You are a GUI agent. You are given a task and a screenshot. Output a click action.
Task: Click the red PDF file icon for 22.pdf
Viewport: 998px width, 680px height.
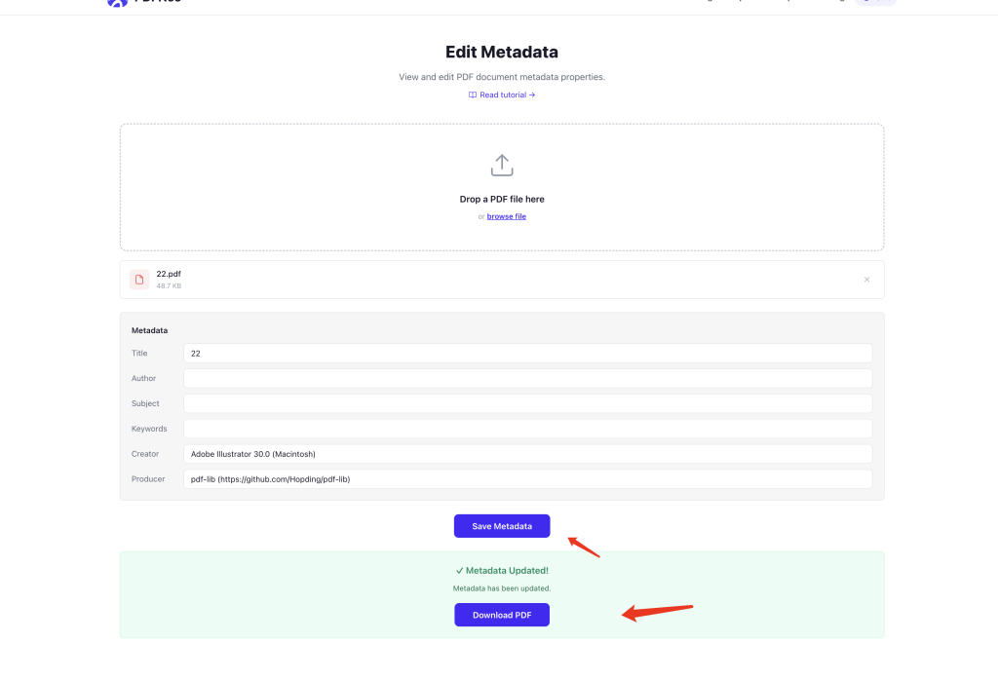coord(139,280)
